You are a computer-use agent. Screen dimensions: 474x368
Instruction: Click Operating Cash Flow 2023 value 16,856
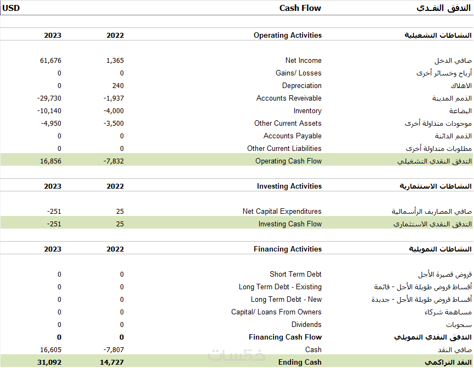[x=50, y=161]
